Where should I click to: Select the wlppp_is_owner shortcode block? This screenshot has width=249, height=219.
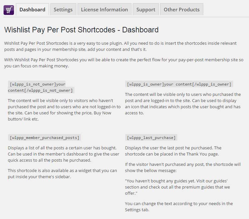(179, 84)
